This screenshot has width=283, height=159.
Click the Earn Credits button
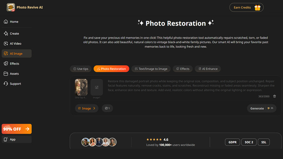[246, 7]
